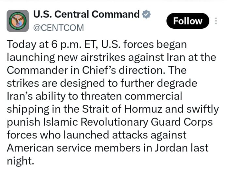Image resolution: width=227 pixels, height=174 pixels.
Task: Click the phrase 'Islamic Revolutionary Guard Corps'
Action: 128,122
